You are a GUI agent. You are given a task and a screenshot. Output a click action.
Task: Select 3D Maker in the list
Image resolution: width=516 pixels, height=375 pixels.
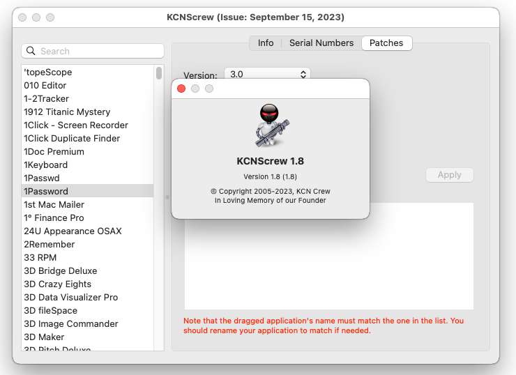88,337
